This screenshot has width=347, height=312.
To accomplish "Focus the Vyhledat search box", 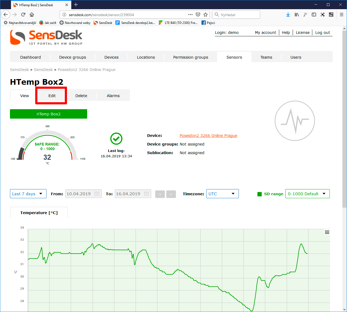I will pyautogui.click(x=236, y=15).
